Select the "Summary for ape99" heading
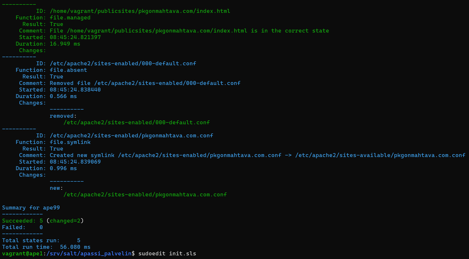The width and height of the screenshot is (469, 259). pos(31,208)
